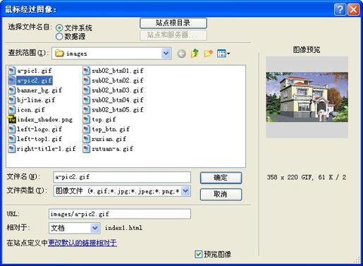Open the 相对于 文档 dropdown
The image size is (363, 266).
tap(95, 228)
